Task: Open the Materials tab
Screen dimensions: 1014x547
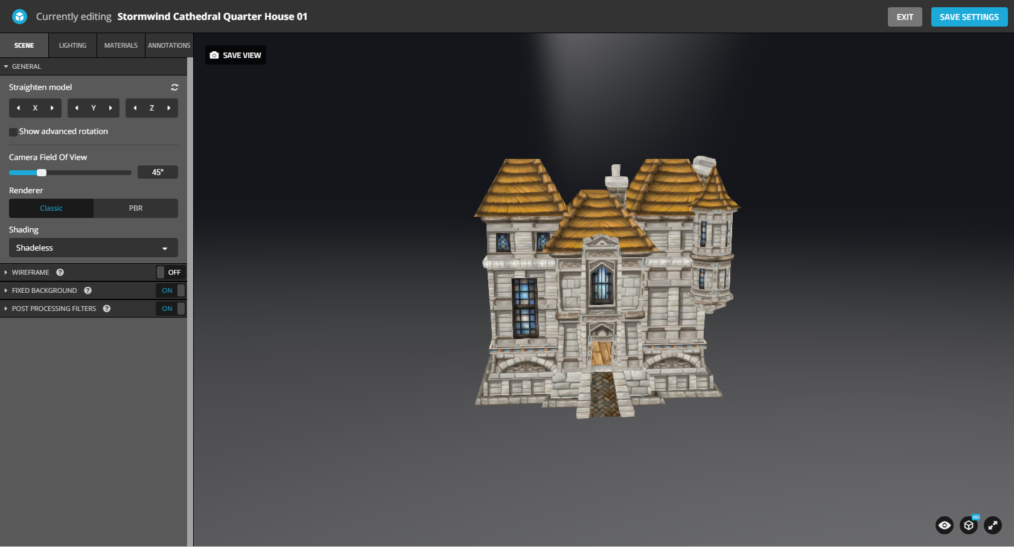Action: tap(121, 45)
